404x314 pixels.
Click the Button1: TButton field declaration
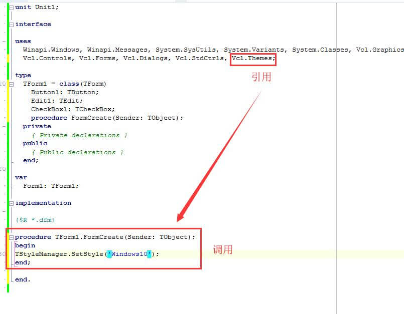point(65,92)
